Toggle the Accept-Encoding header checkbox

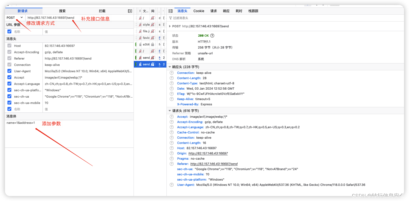pos(9,52)
